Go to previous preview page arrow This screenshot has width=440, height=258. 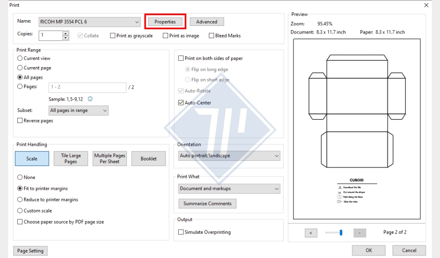point(311,233)
